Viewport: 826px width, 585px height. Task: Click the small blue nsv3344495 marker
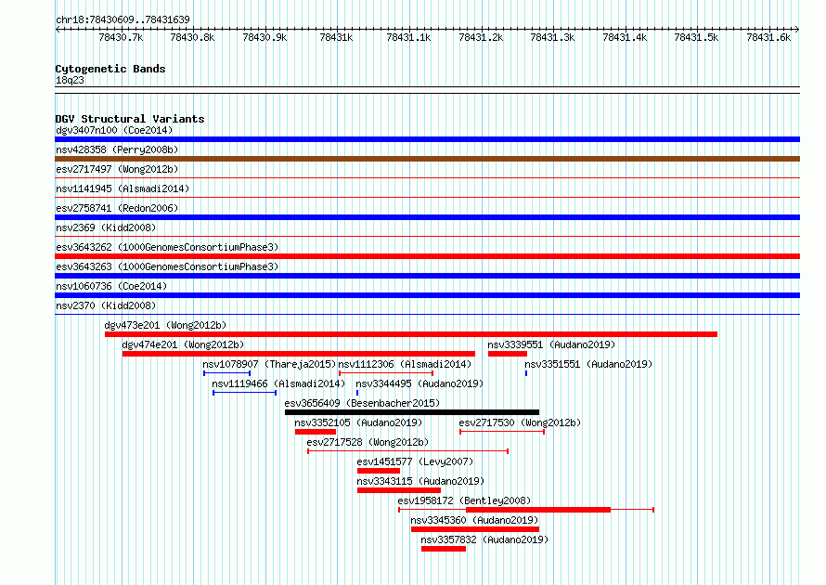pos(357,393)
